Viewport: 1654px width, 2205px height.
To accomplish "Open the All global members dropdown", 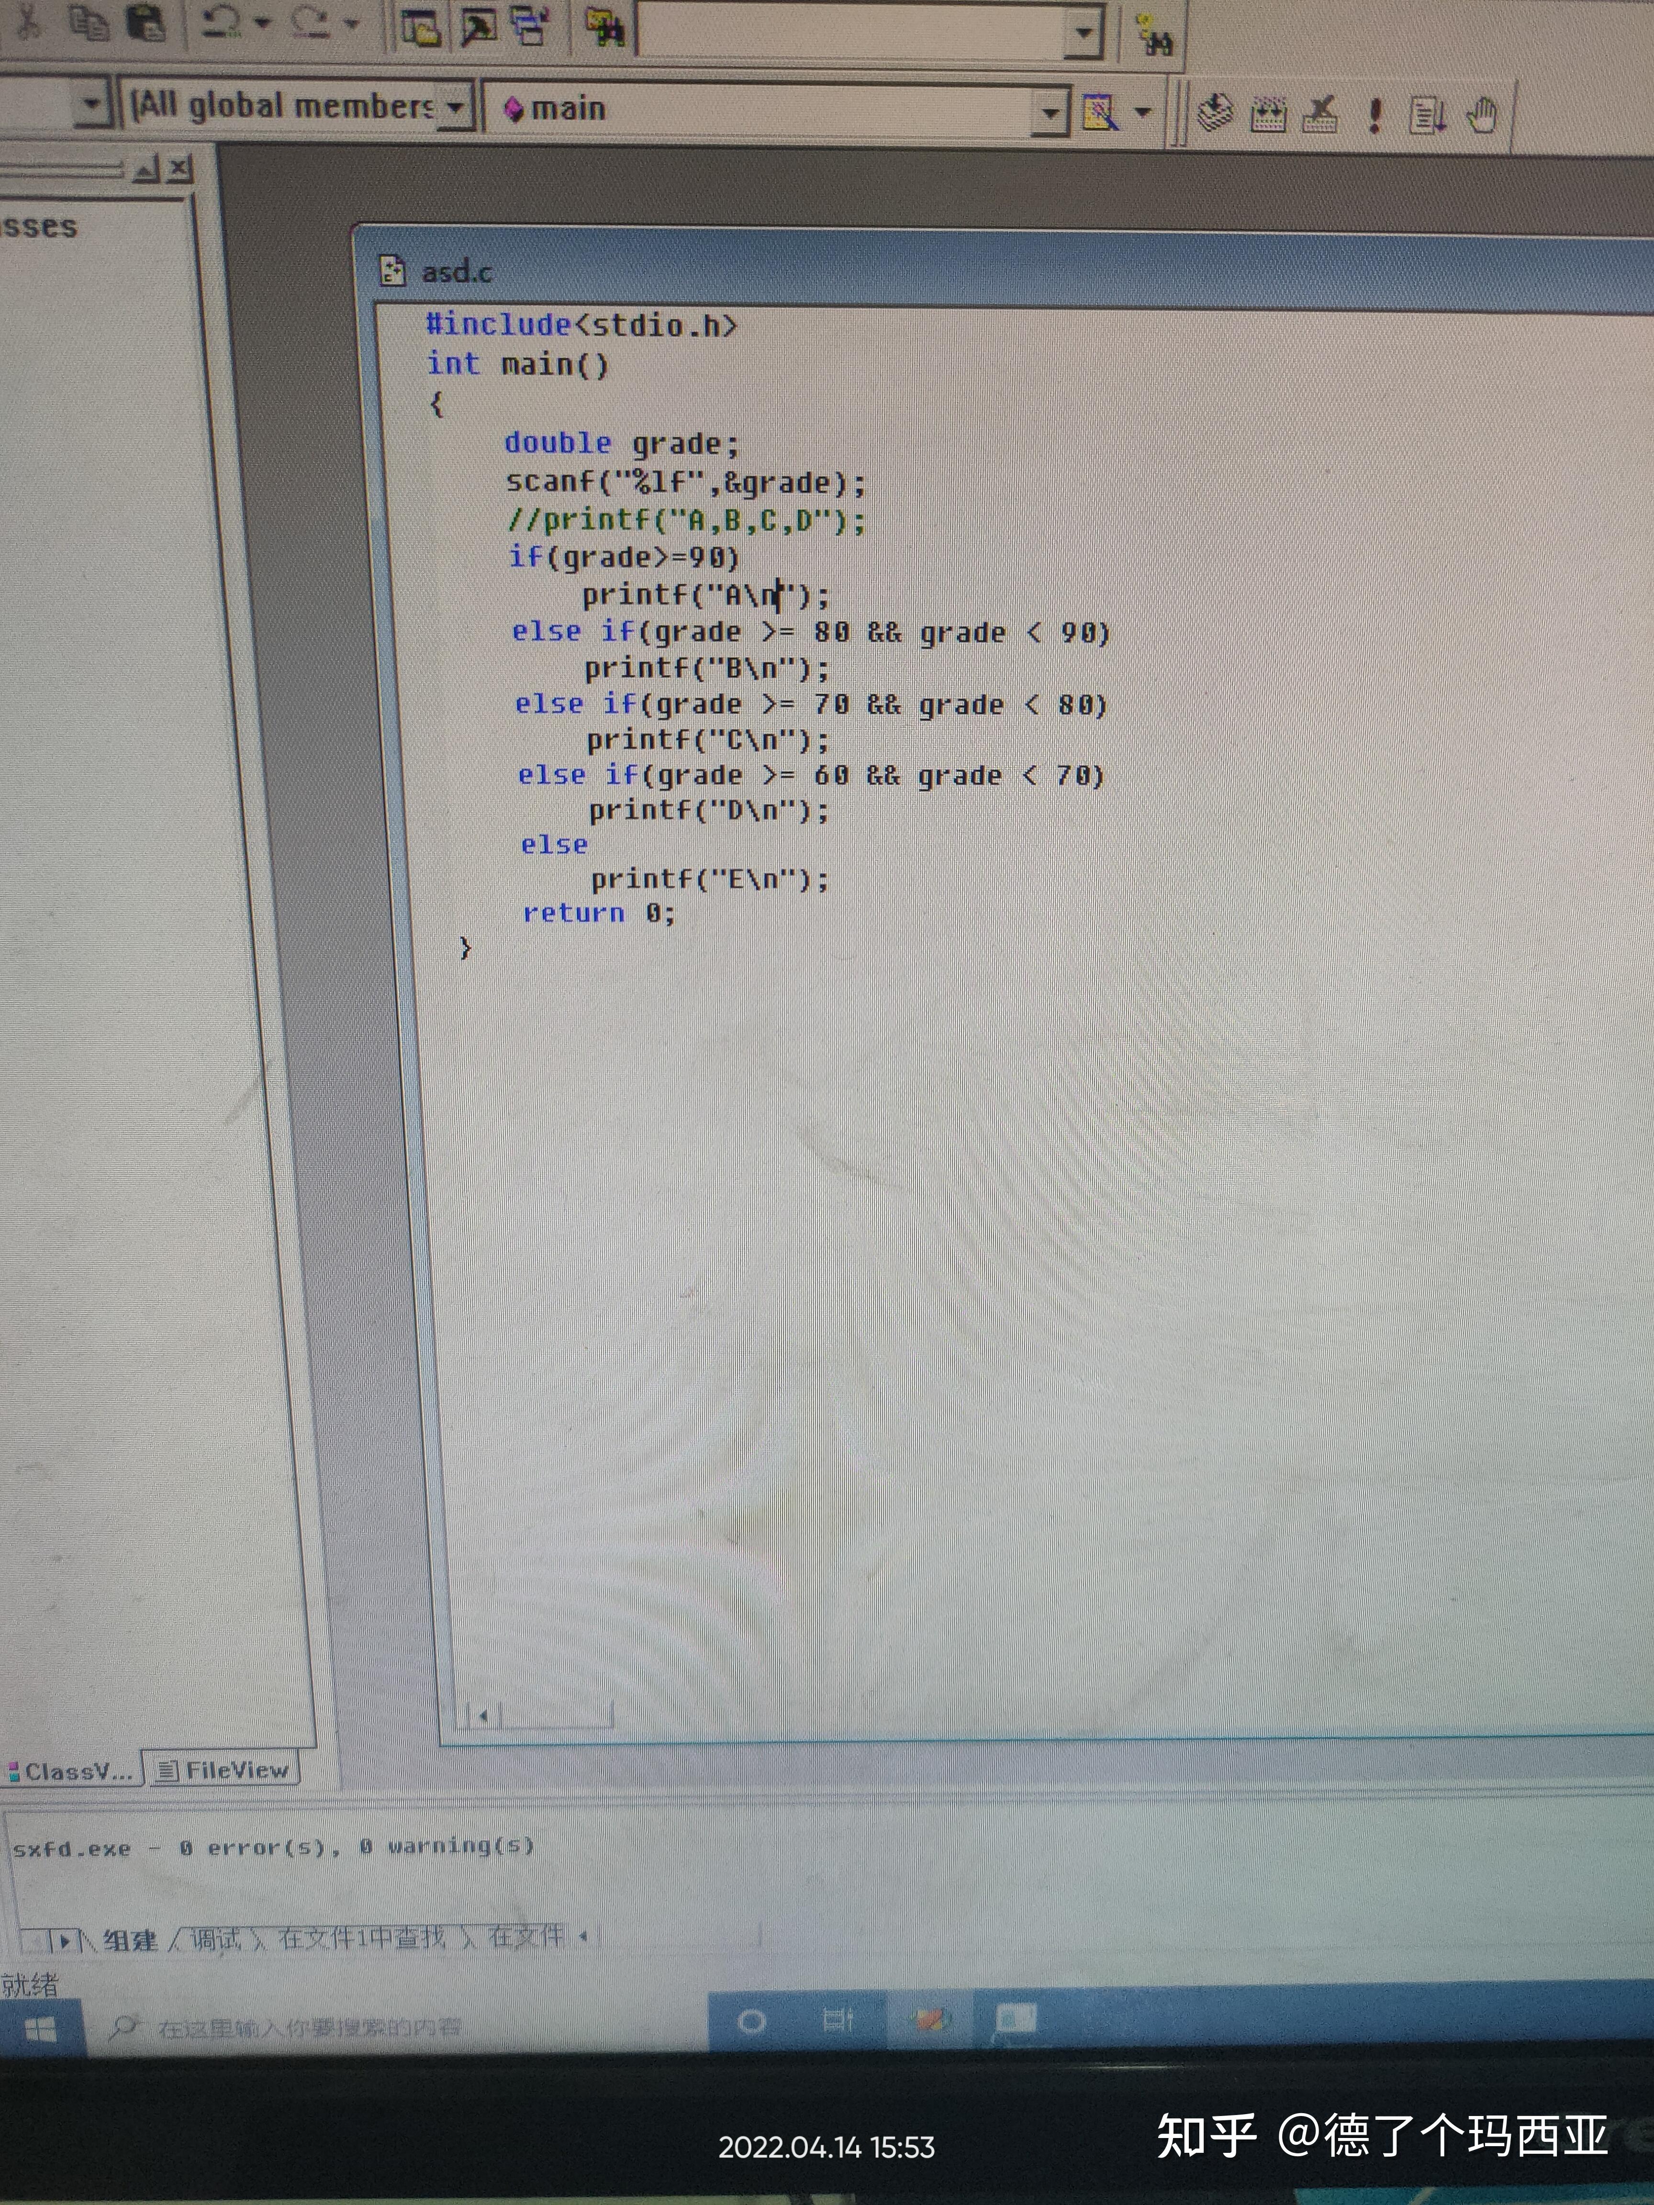I will coord(455,106).
